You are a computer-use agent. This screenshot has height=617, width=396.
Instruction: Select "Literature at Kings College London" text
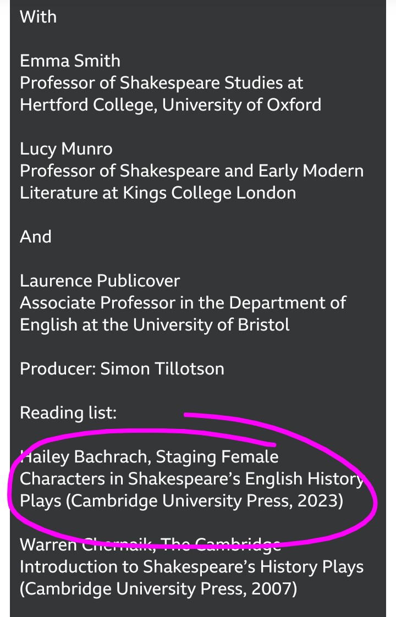(x=158, y=192)
